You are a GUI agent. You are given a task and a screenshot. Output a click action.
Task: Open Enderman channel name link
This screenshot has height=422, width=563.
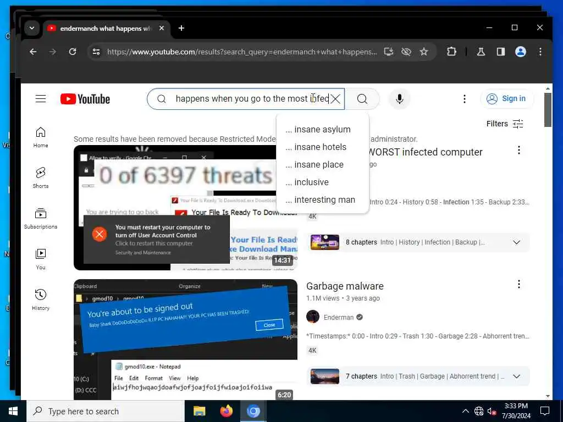click(339, 317)
